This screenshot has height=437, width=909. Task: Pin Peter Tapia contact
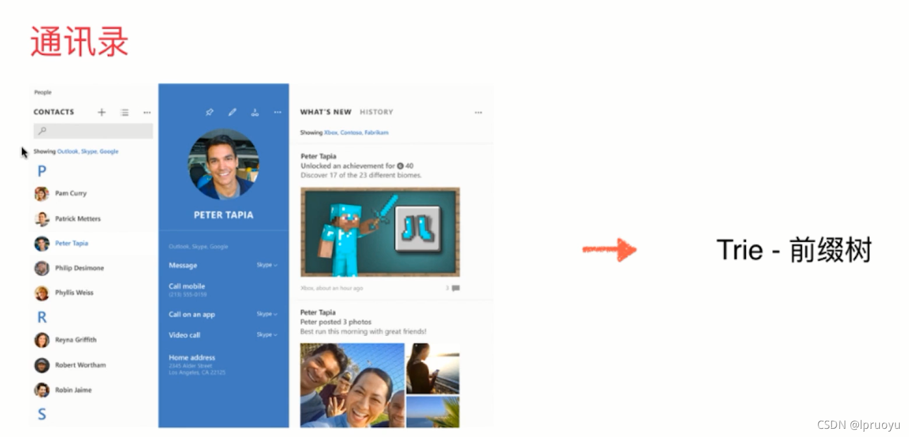coord(209,112)
